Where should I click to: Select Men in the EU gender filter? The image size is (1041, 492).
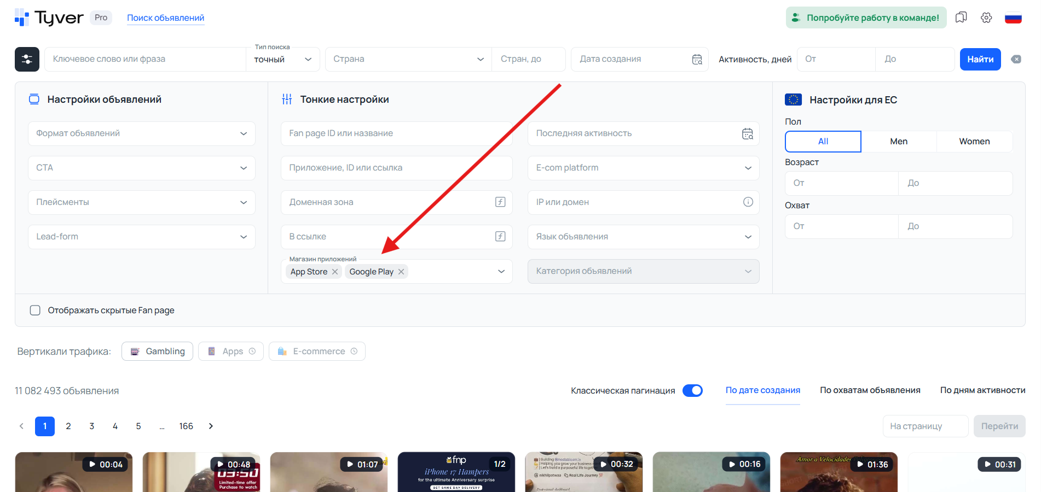(x=899, y=141)
